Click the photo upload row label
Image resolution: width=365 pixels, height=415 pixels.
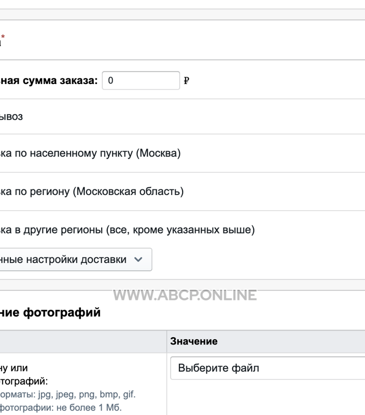click(24, 375)
